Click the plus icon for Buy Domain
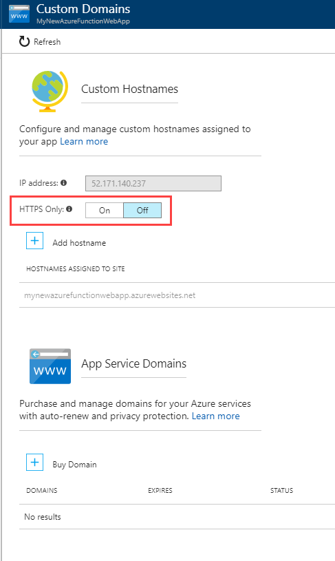This screenshot has width=335, height=561. (34, 463)
